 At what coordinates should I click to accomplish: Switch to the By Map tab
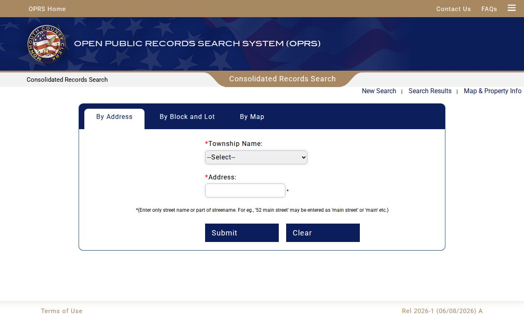pyautogui.click(x=252, y=117)
